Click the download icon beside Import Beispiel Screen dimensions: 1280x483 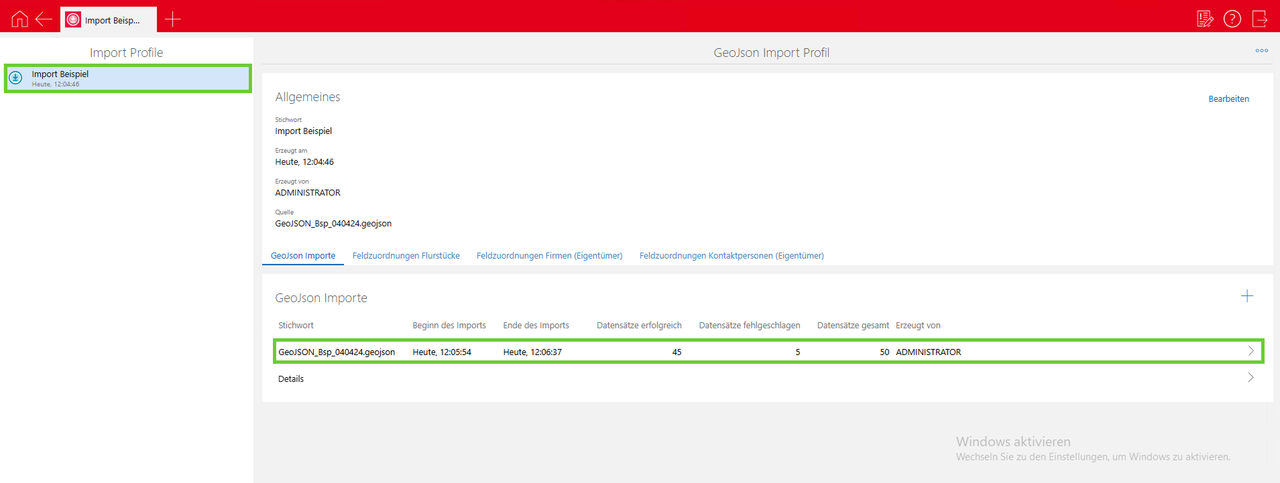[16, 78]
